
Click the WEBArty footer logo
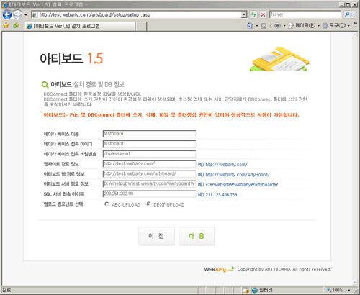(220, 269)
